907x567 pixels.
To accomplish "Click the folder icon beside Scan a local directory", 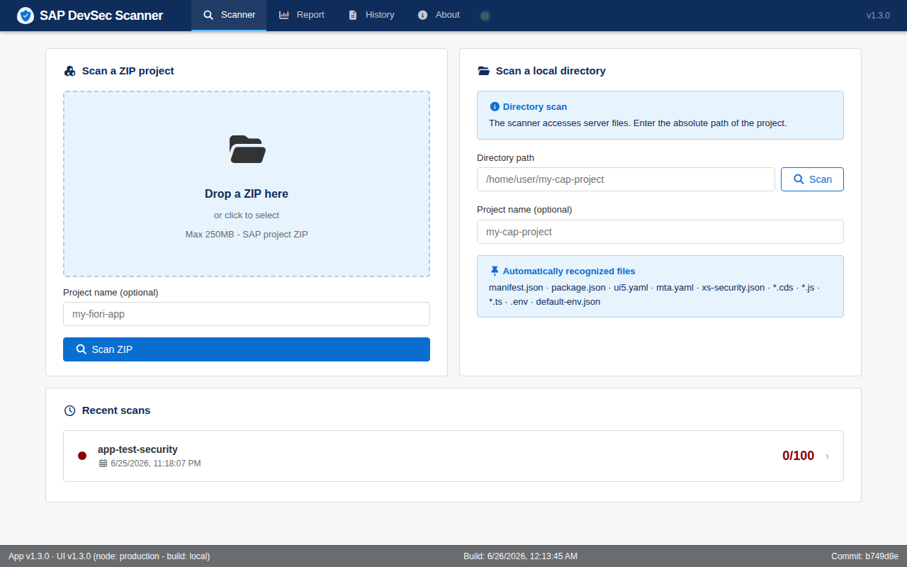I will pyautogui.click(x=484, y=71).
